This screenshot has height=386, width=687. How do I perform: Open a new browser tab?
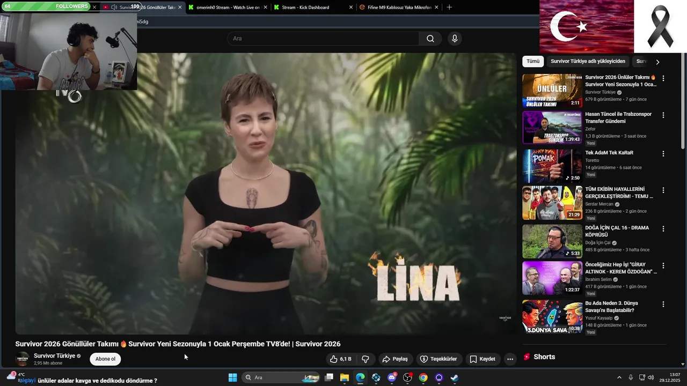449,8
